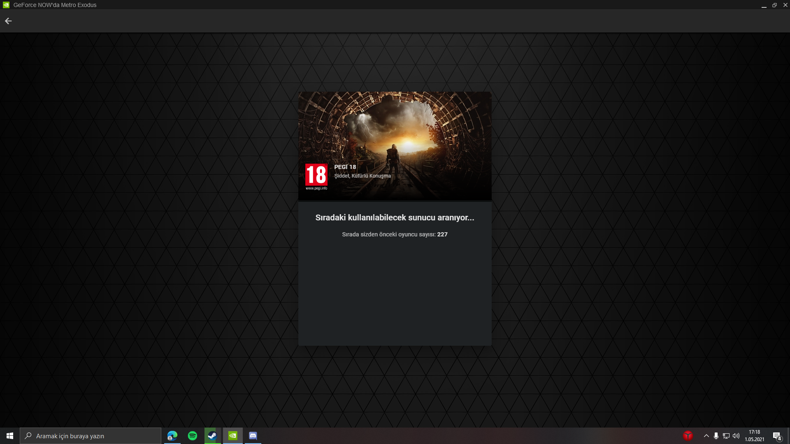The width and height of the screenshot is (790, 444).
Task: Restore down the GeForce NOW window
Action: tap(774, 5)
